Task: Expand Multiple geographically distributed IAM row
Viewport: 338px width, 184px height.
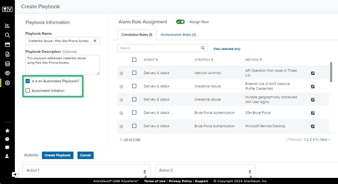Action: click(122, 100)
